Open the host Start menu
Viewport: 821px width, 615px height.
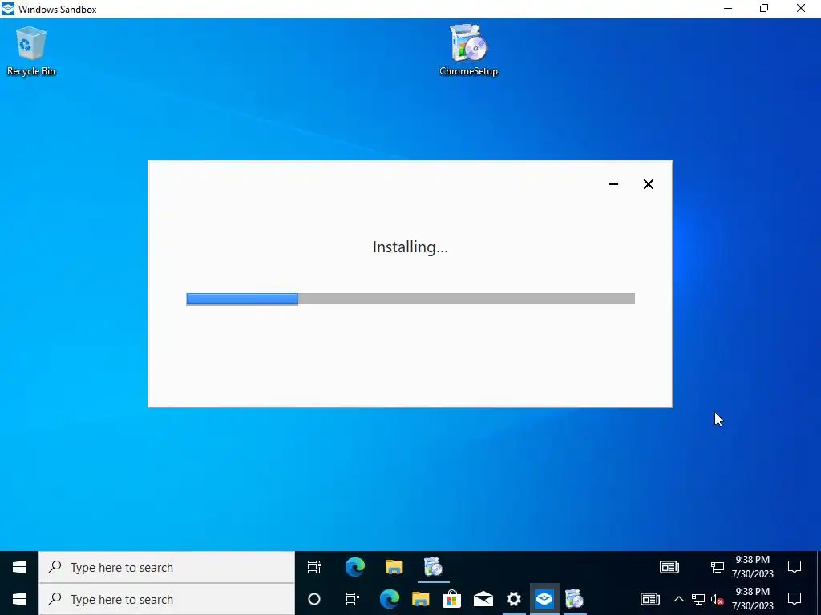click(19, 599)
